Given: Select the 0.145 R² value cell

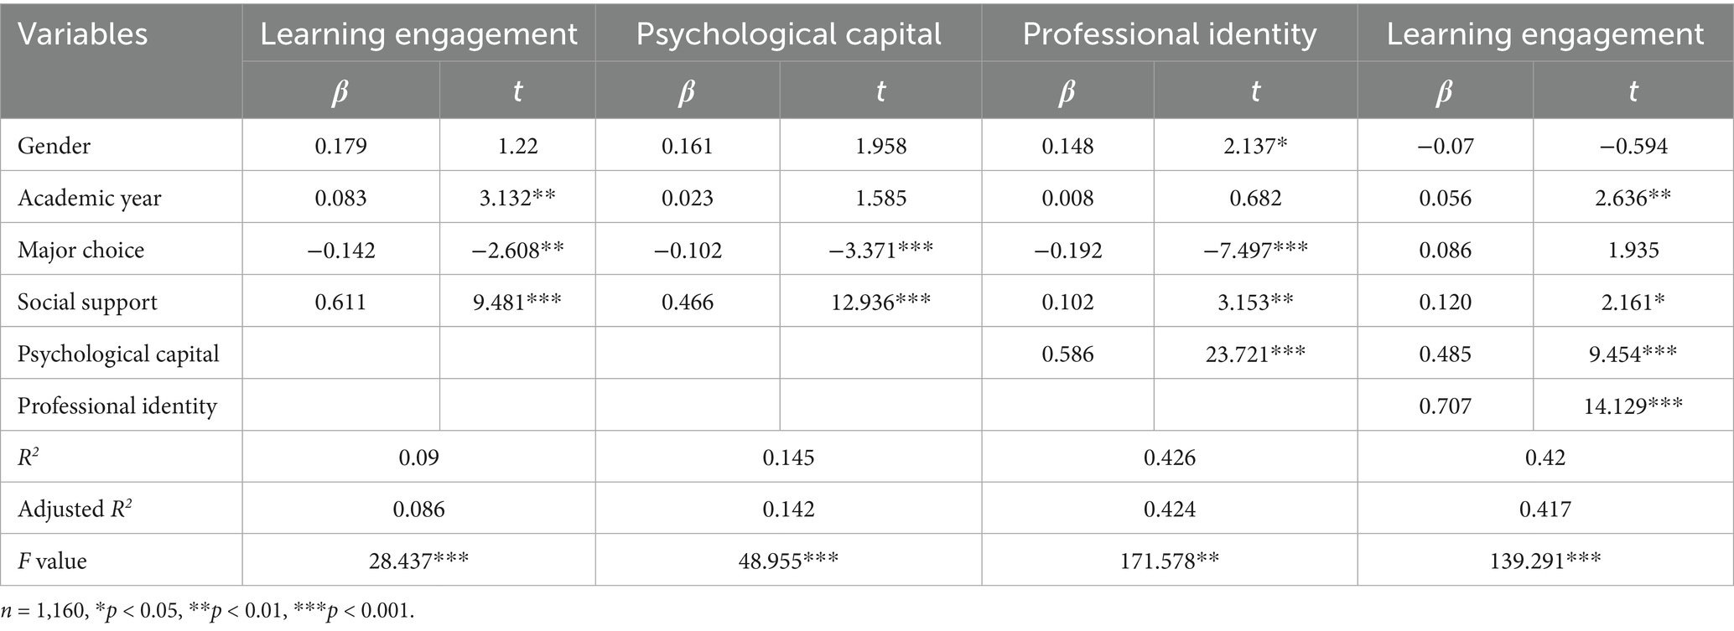Looking at the screenshot, I should tap(788, 458).
